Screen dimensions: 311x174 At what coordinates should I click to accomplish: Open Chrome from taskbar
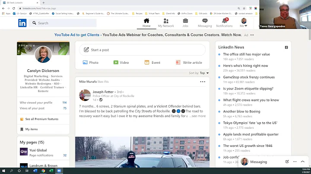click(43, 171)
